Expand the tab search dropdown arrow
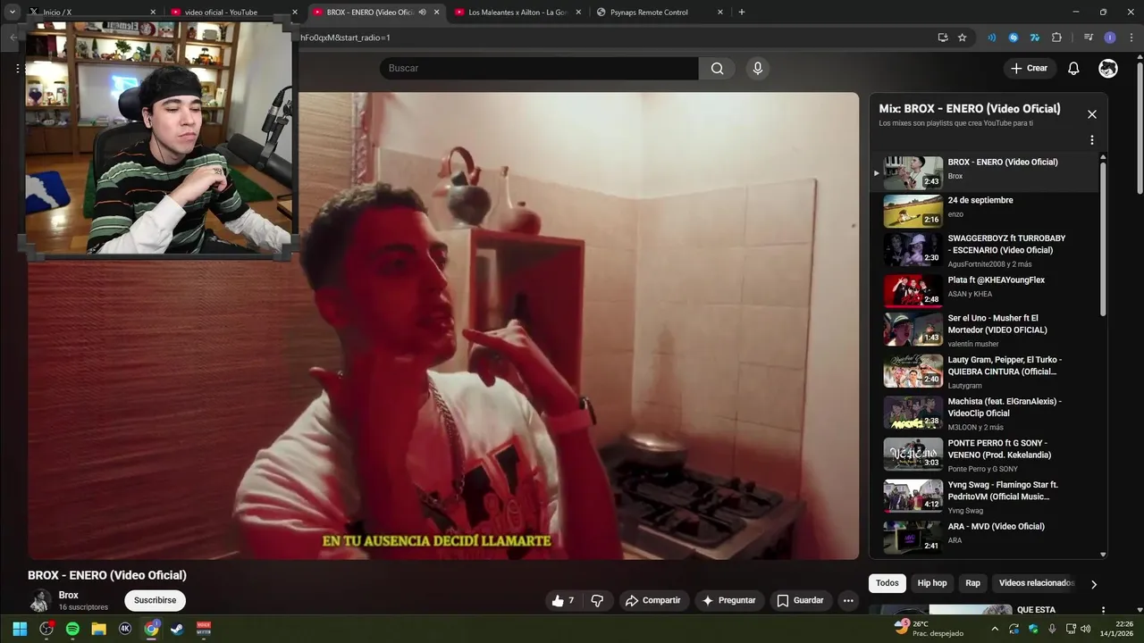 pyautogui.click(x=13, y=13)
